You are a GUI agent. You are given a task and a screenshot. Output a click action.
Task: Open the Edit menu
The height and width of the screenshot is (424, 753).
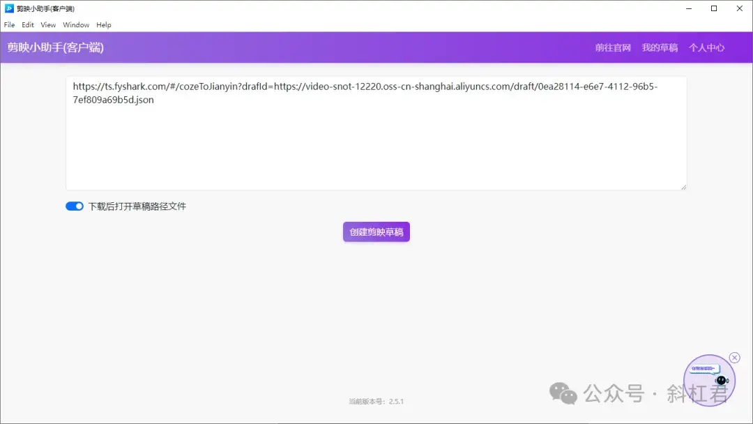point(28,25)
